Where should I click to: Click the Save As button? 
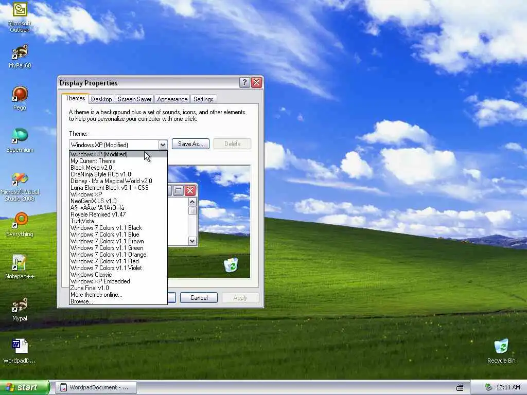coord(190,144)
